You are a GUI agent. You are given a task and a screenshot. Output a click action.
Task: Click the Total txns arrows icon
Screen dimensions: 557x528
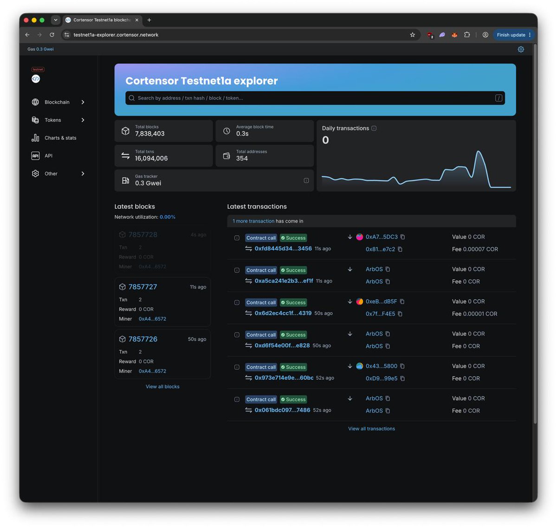click(x=125, y=156)
